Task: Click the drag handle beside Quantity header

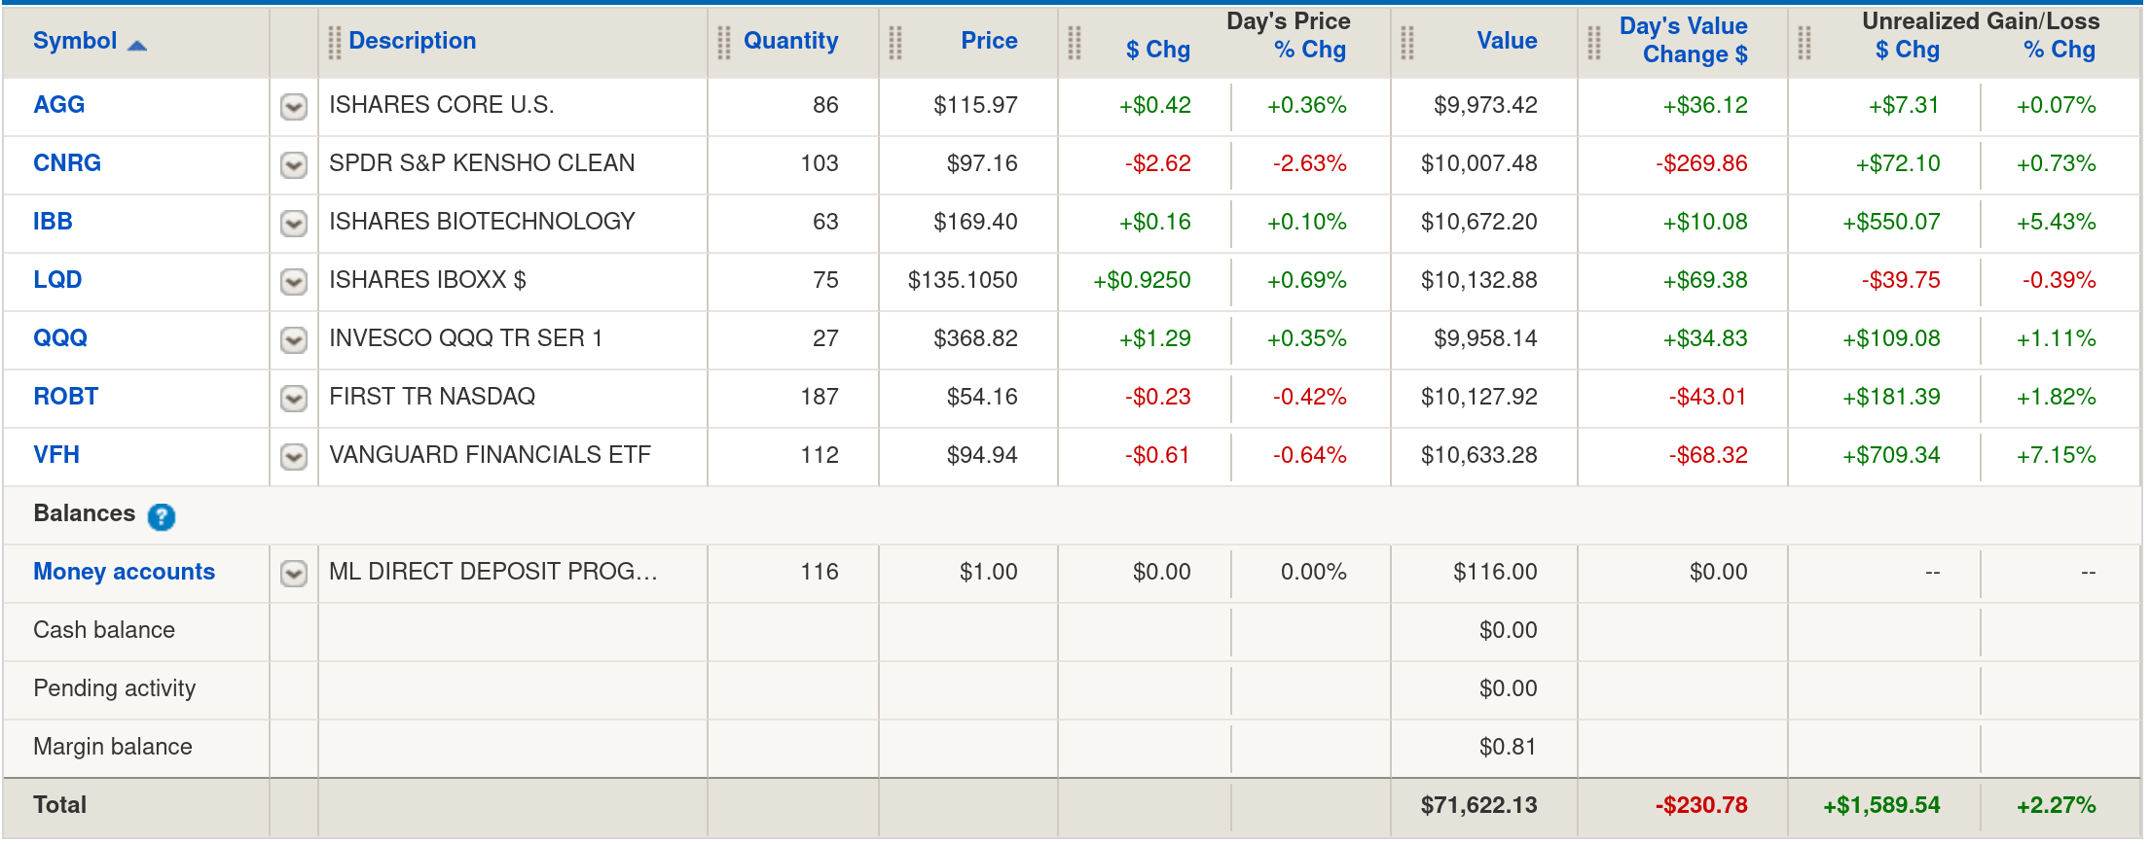Action: (x=723, y=42)
